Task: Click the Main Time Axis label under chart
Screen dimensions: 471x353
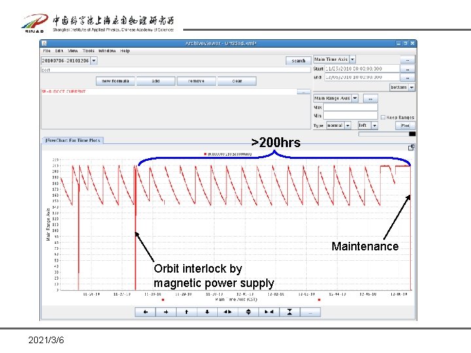Action: tap(236, 299)
